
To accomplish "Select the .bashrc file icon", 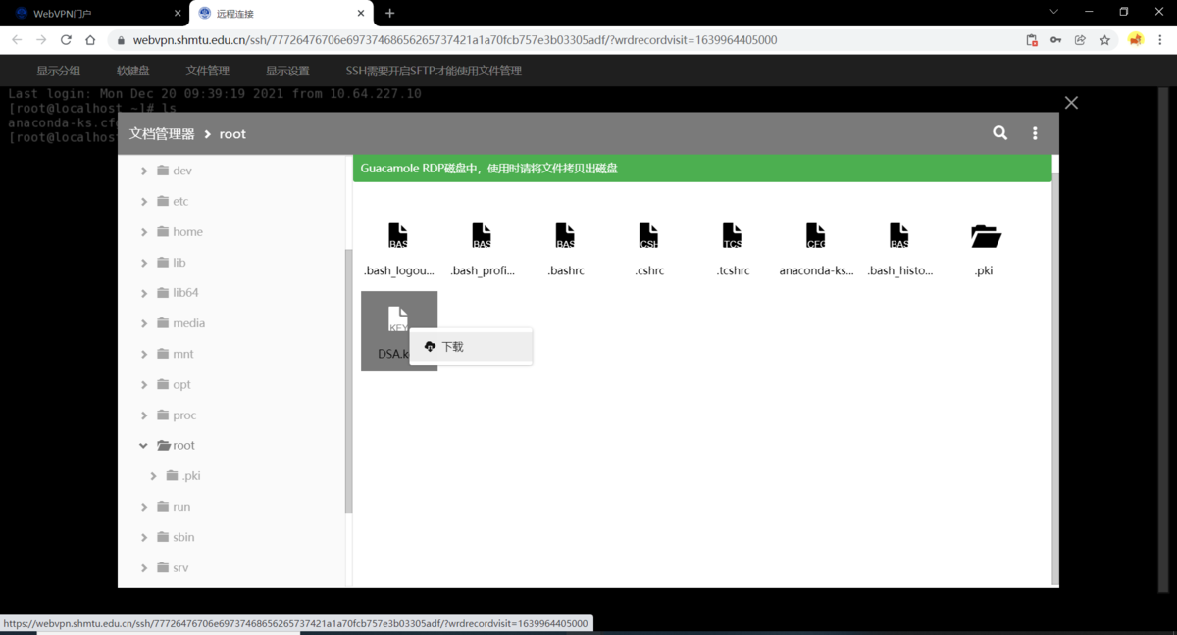I will (x=565, y=237).
